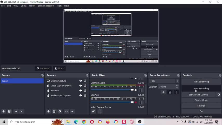Enable Studio Mode
The width and height of the screenshot is (222, 125).
click(201, 100)
